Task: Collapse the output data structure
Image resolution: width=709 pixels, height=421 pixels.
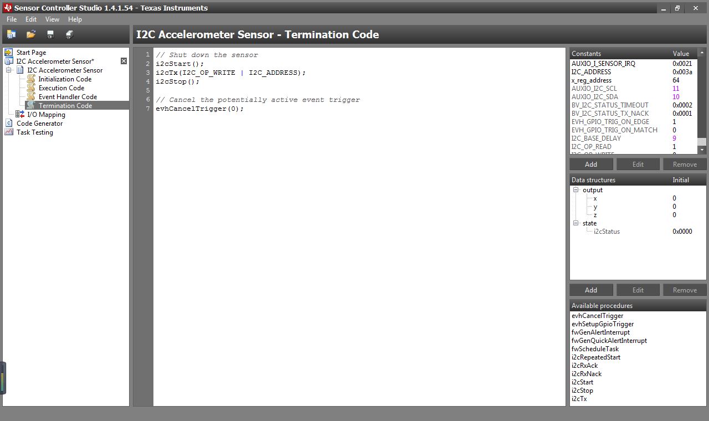Action: (x=576, y=190)
